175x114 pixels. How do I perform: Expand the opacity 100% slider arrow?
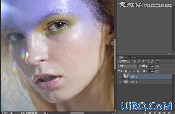point(157,66)
